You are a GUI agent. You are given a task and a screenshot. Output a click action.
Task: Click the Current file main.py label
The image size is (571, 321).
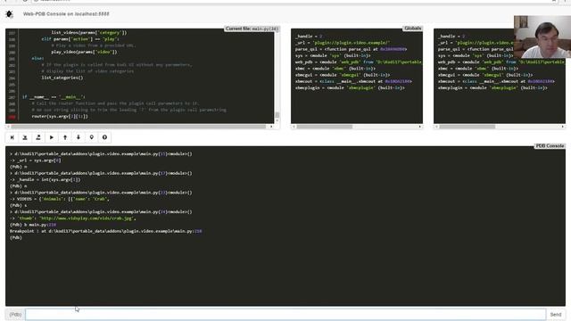coord(252,29)
